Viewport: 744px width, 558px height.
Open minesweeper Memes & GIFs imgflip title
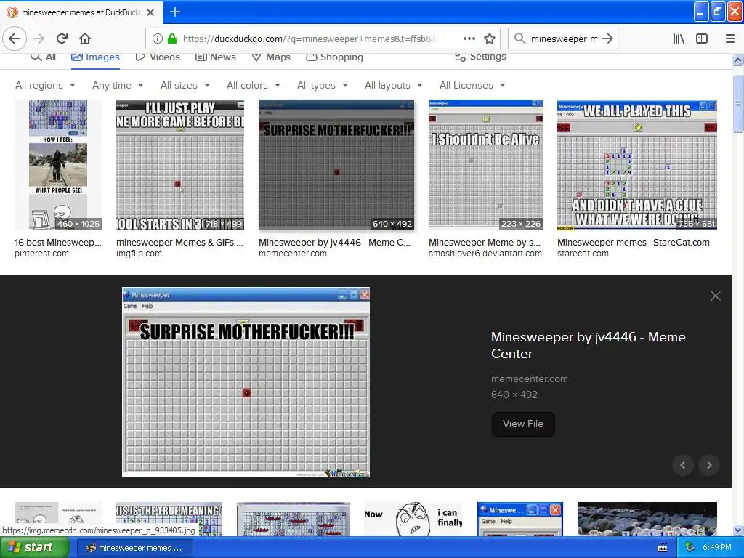(180, 243)
